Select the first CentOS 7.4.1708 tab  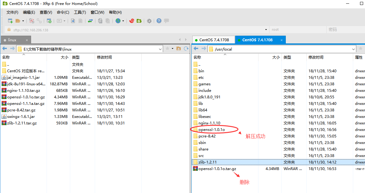point(214,40)
